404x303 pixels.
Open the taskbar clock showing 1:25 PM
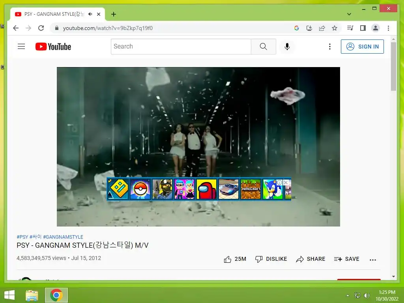click(387, 296)
